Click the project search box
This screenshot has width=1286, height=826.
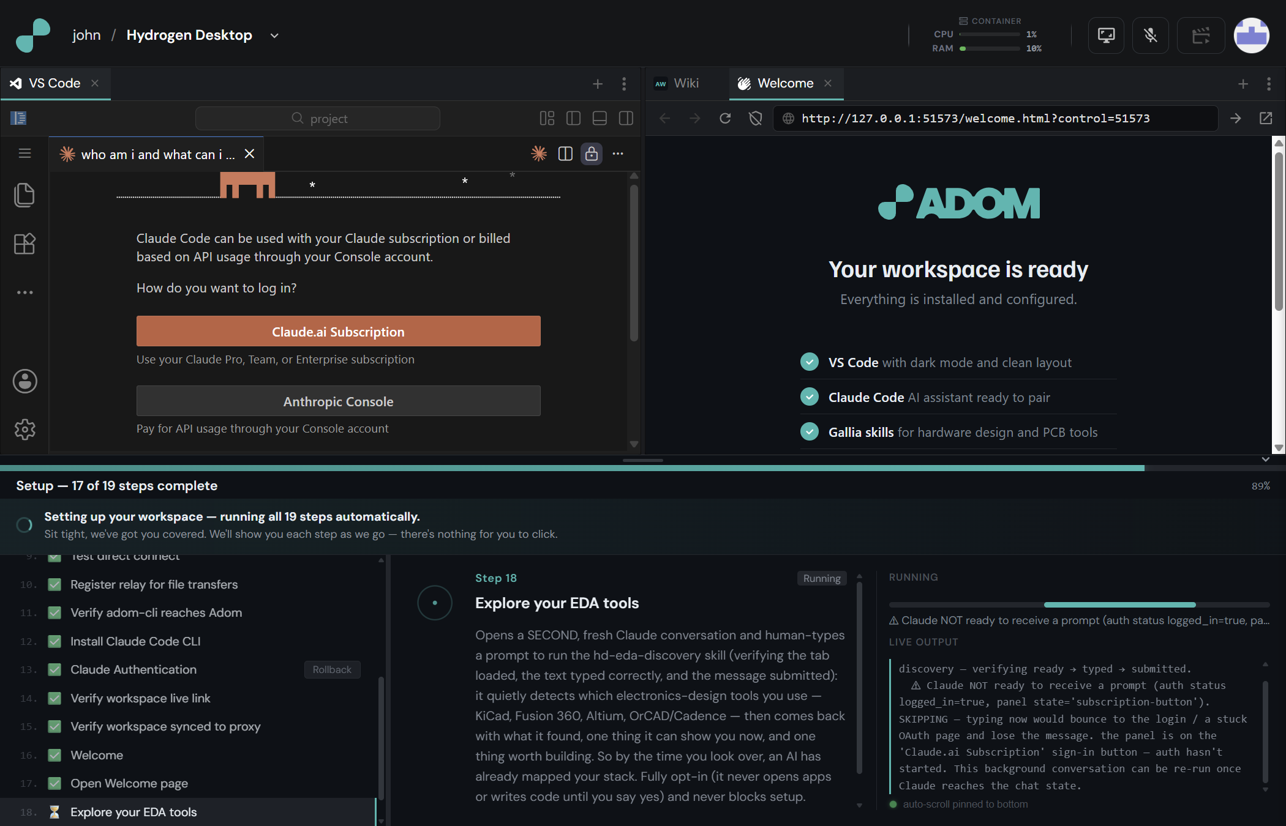pyautogui.click(x=317, y=118)
